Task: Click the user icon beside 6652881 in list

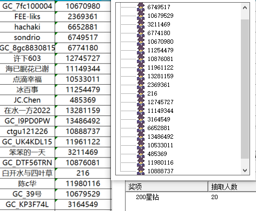Action: (141, 128)
